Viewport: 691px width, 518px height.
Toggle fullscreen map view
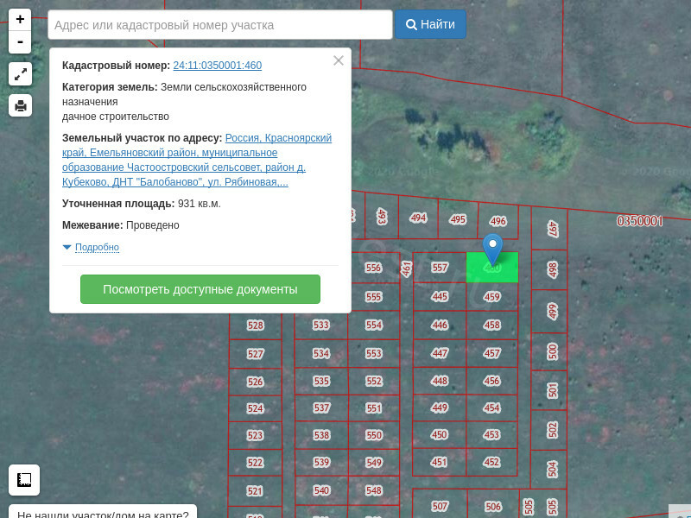tap(20, 74)
